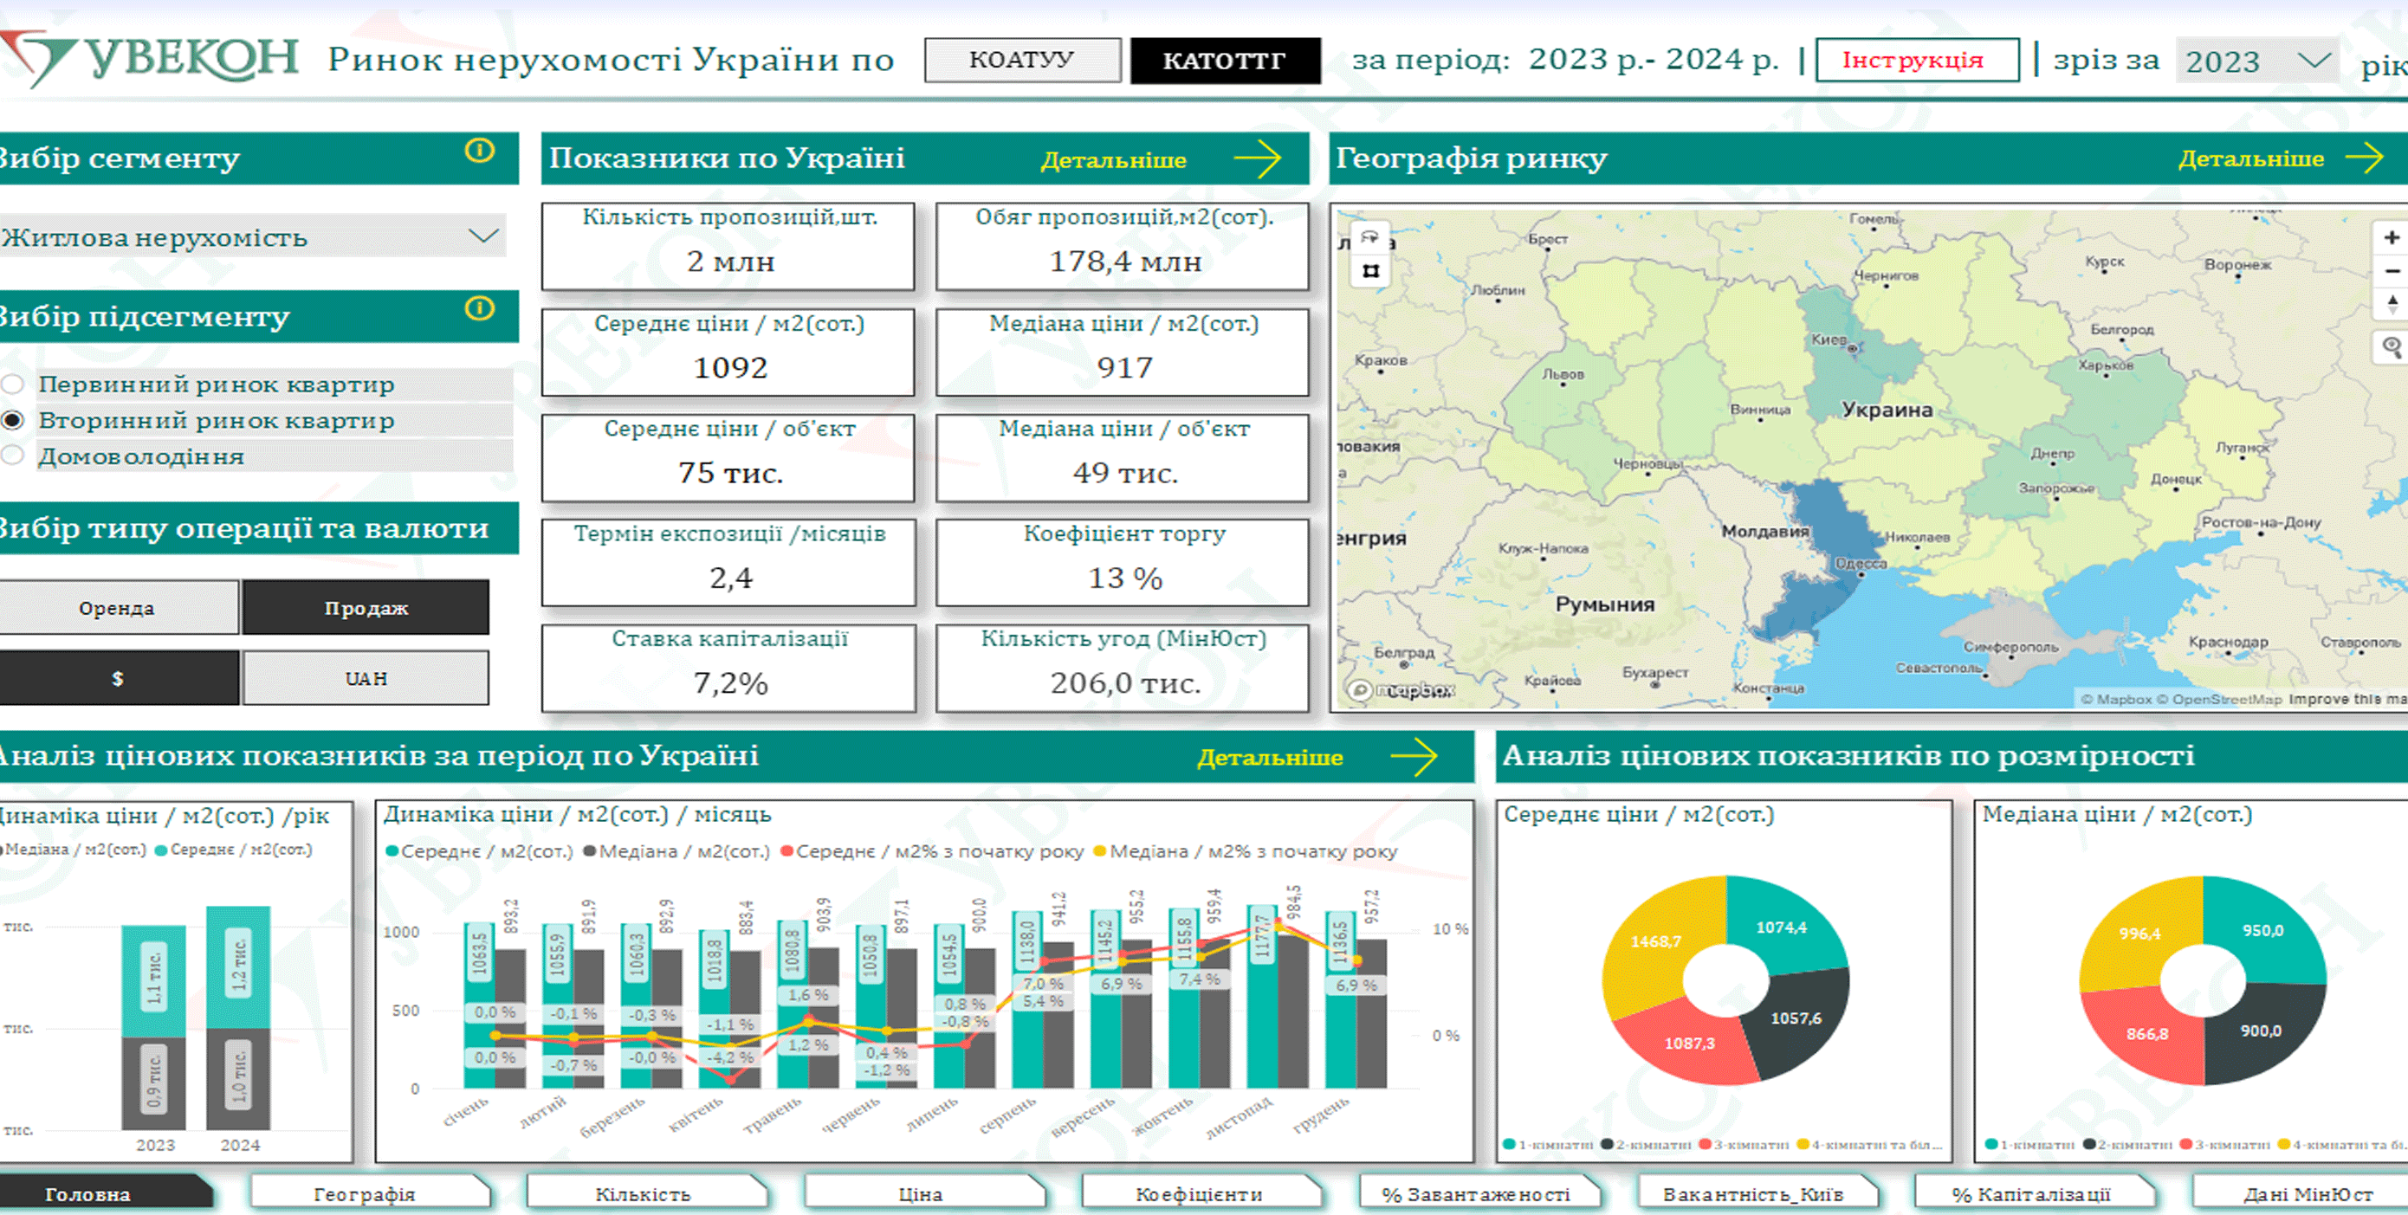2408x1215 pixels.
Task: Open the Ціна tab
Action: point(923,1193)
